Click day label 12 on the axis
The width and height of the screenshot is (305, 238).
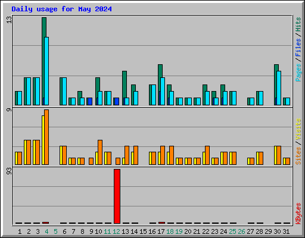(116, 231)
